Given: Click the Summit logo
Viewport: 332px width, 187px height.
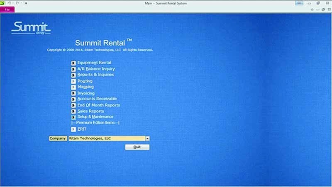Looking at the screenshot, I should click(31, 28).
